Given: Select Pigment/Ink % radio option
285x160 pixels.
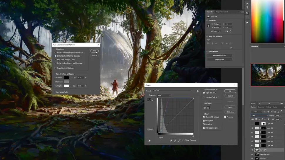Looking at the screenshot, I should (x=204, y=97).
